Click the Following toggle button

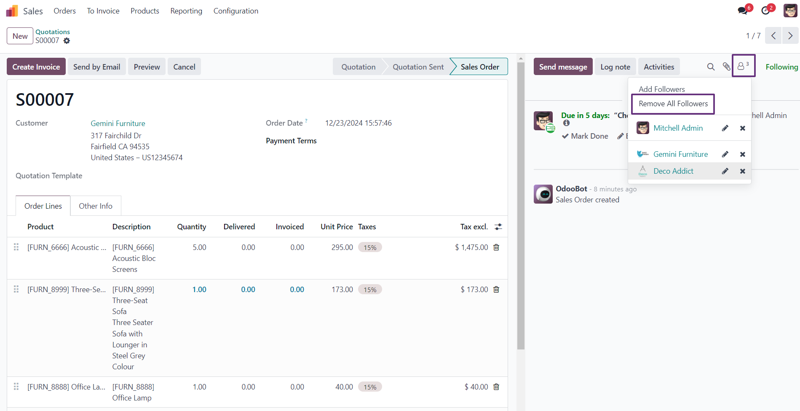(x=782, y=67)
